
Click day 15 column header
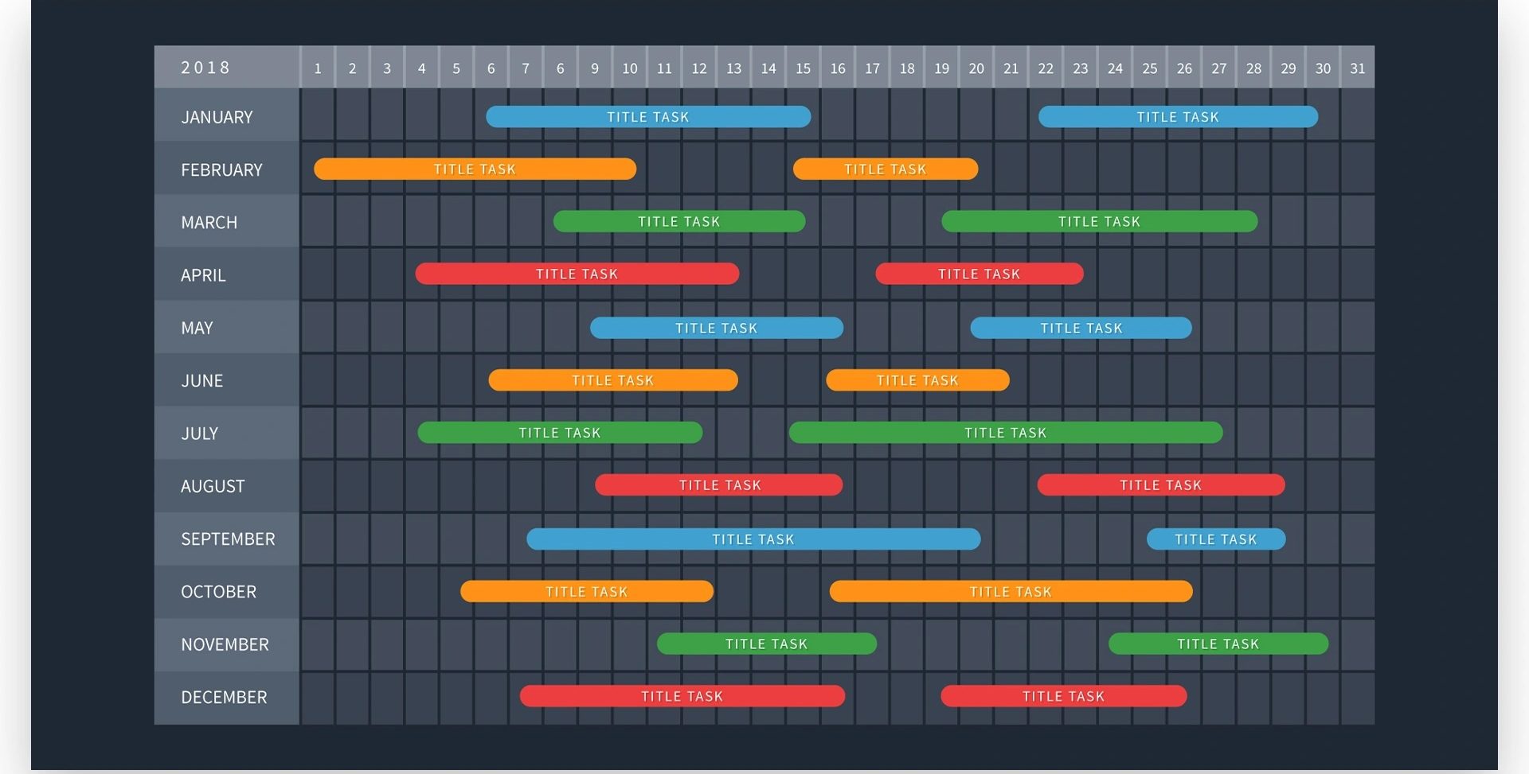[x=803, y=68]
